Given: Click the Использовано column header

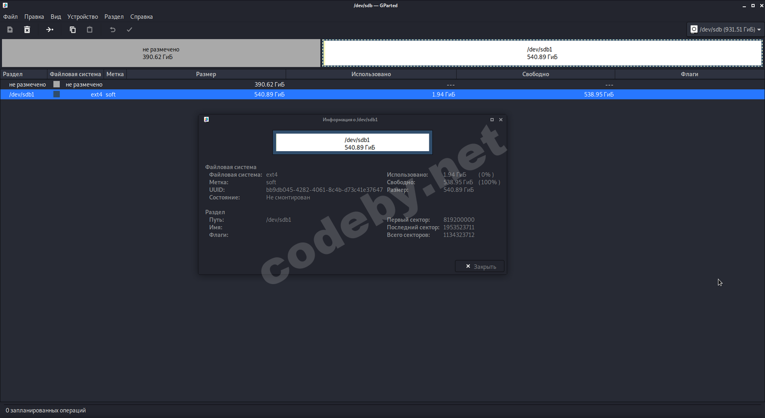Looking at the screenshot, I should (x=371, y=74).
